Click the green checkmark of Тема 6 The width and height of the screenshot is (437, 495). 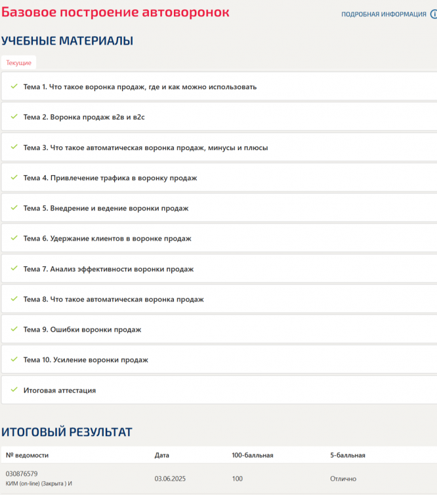click(14, 238)
